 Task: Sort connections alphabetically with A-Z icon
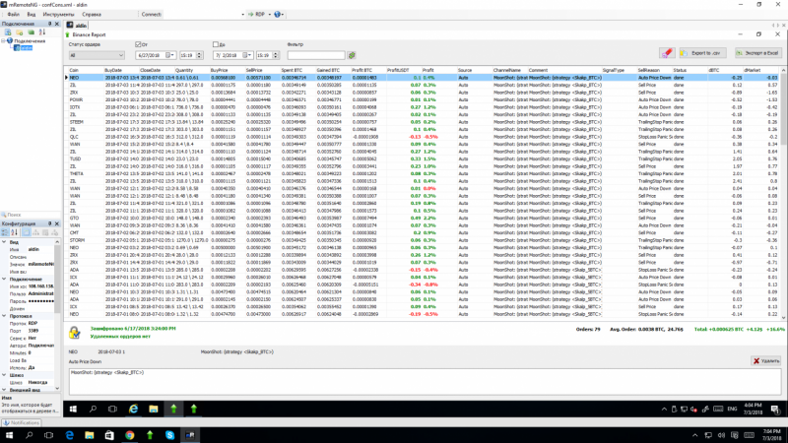point(42,32)
